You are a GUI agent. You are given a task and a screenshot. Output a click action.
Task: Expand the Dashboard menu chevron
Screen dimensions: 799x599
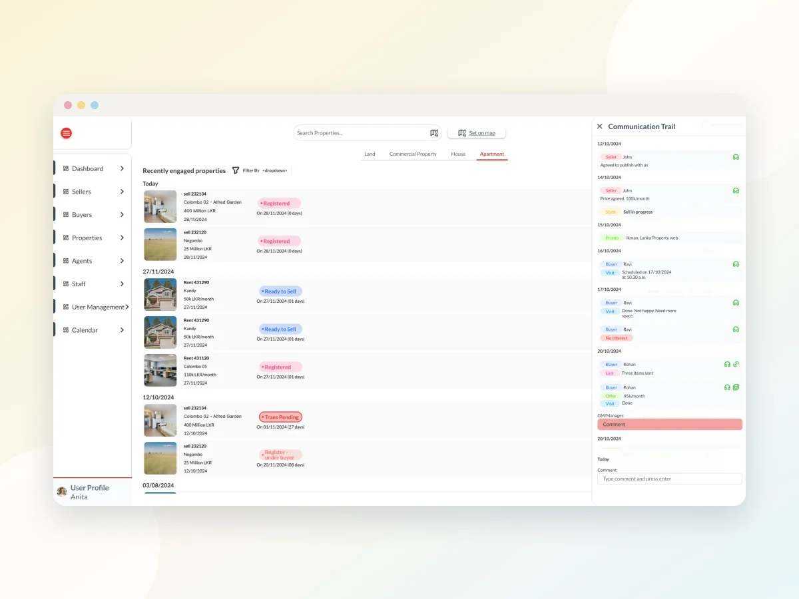pyautogui.click(x=122, y=169)
